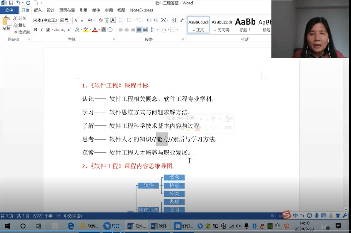The image size is (351, 233).
Task: Switch to the NoteExpress tab
Action: pyautogui.click(x=141, y=10)
